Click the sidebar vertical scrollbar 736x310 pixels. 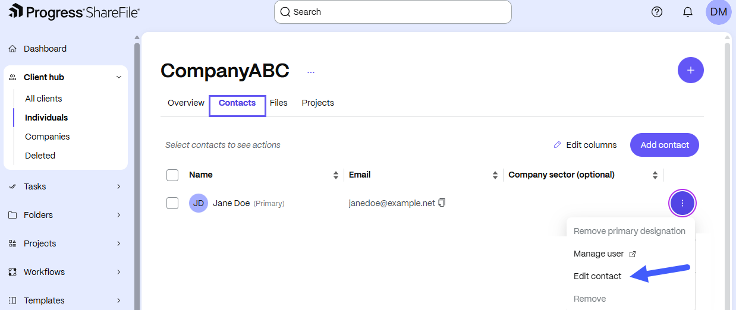(137, 175)
